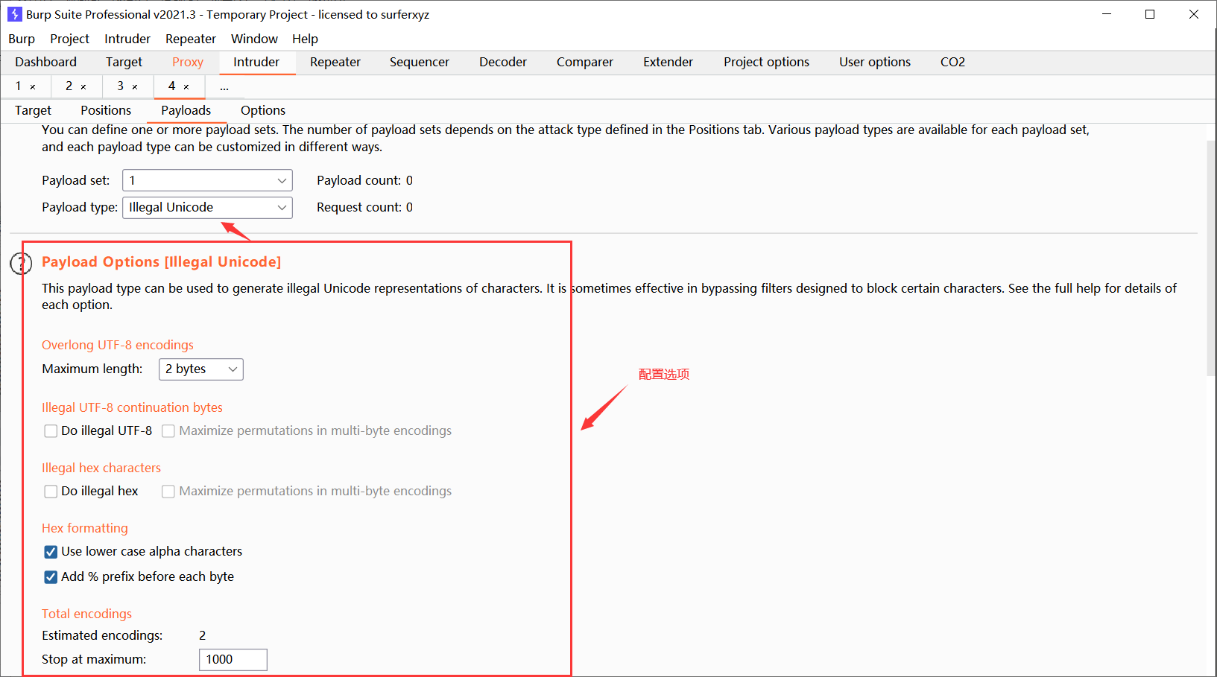Open the Repeater menu in menu bar
The image size is (1217, 677).
pyautogui.click(x=191, y=39)
